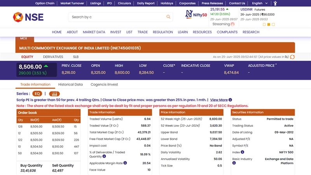Open the accessibility person icon
Image resolution: width=311 pixels, height=175 pixels.
[x=275, y=3]
